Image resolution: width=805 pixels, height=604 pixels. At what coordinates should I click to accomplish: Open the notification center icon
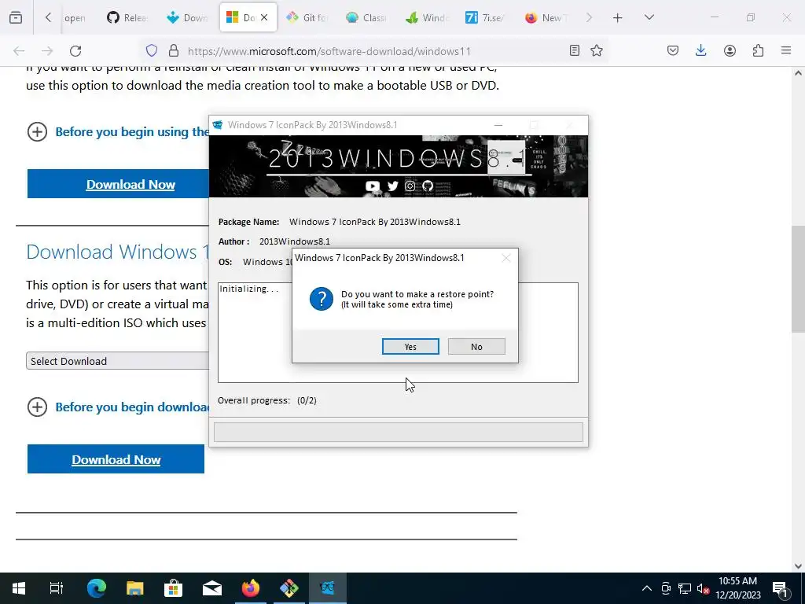[781, 588]
